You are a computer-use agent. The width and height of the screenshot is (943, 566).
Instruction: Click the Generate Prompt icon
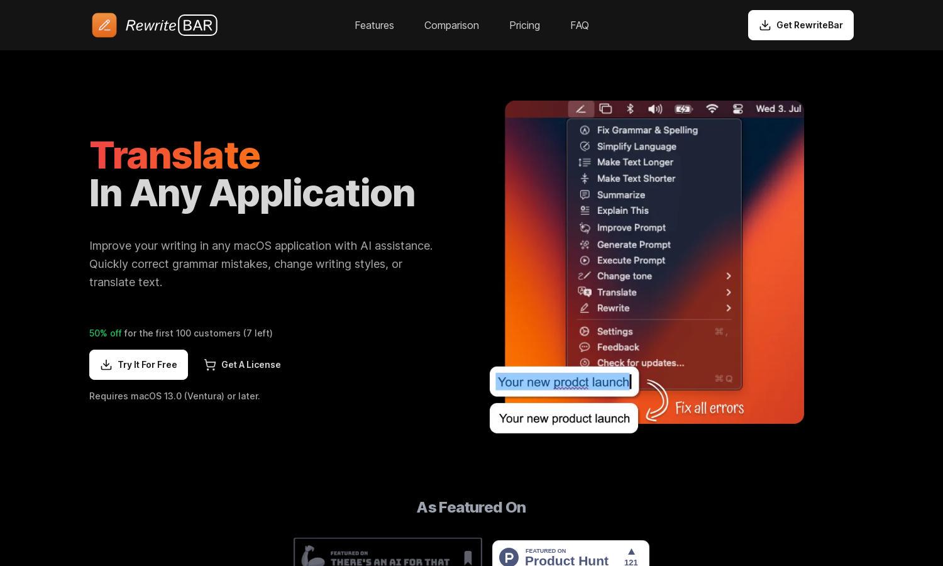[x=585, y=245]
